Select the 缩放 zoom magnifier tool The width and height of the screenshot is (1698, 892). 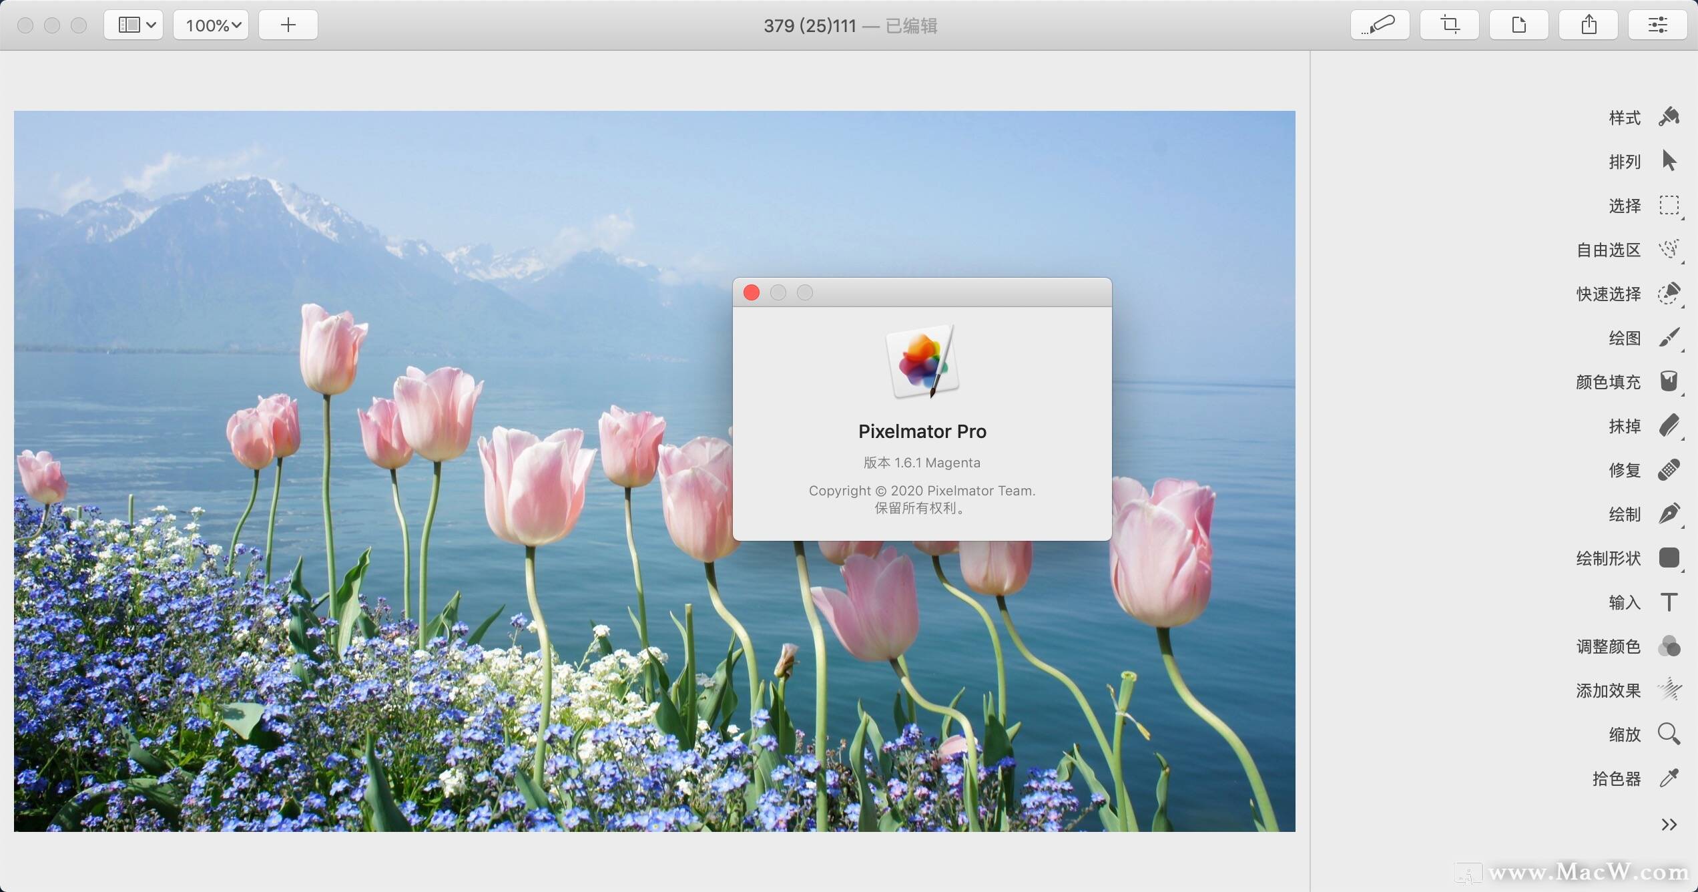point(1669,734)
